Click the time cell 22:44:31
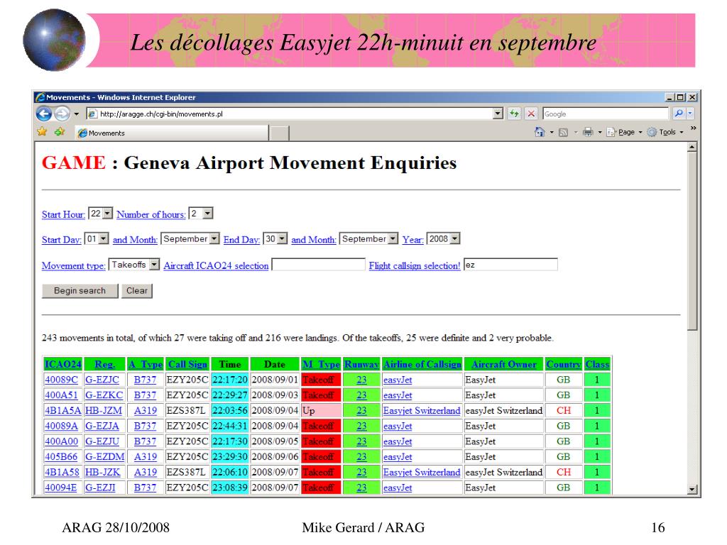Image resolution: width=727 pixels, height=545 pixels. tap(229, 426)
